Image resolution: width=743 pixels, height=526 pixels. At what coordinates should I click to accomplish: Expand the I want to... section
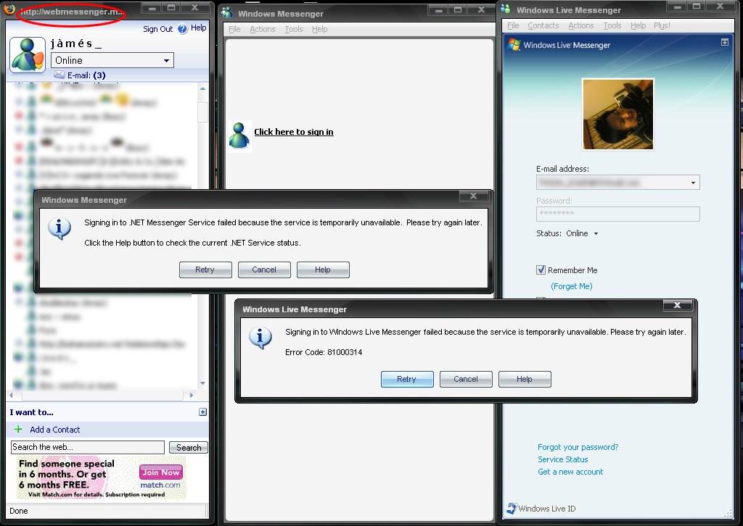202,412
